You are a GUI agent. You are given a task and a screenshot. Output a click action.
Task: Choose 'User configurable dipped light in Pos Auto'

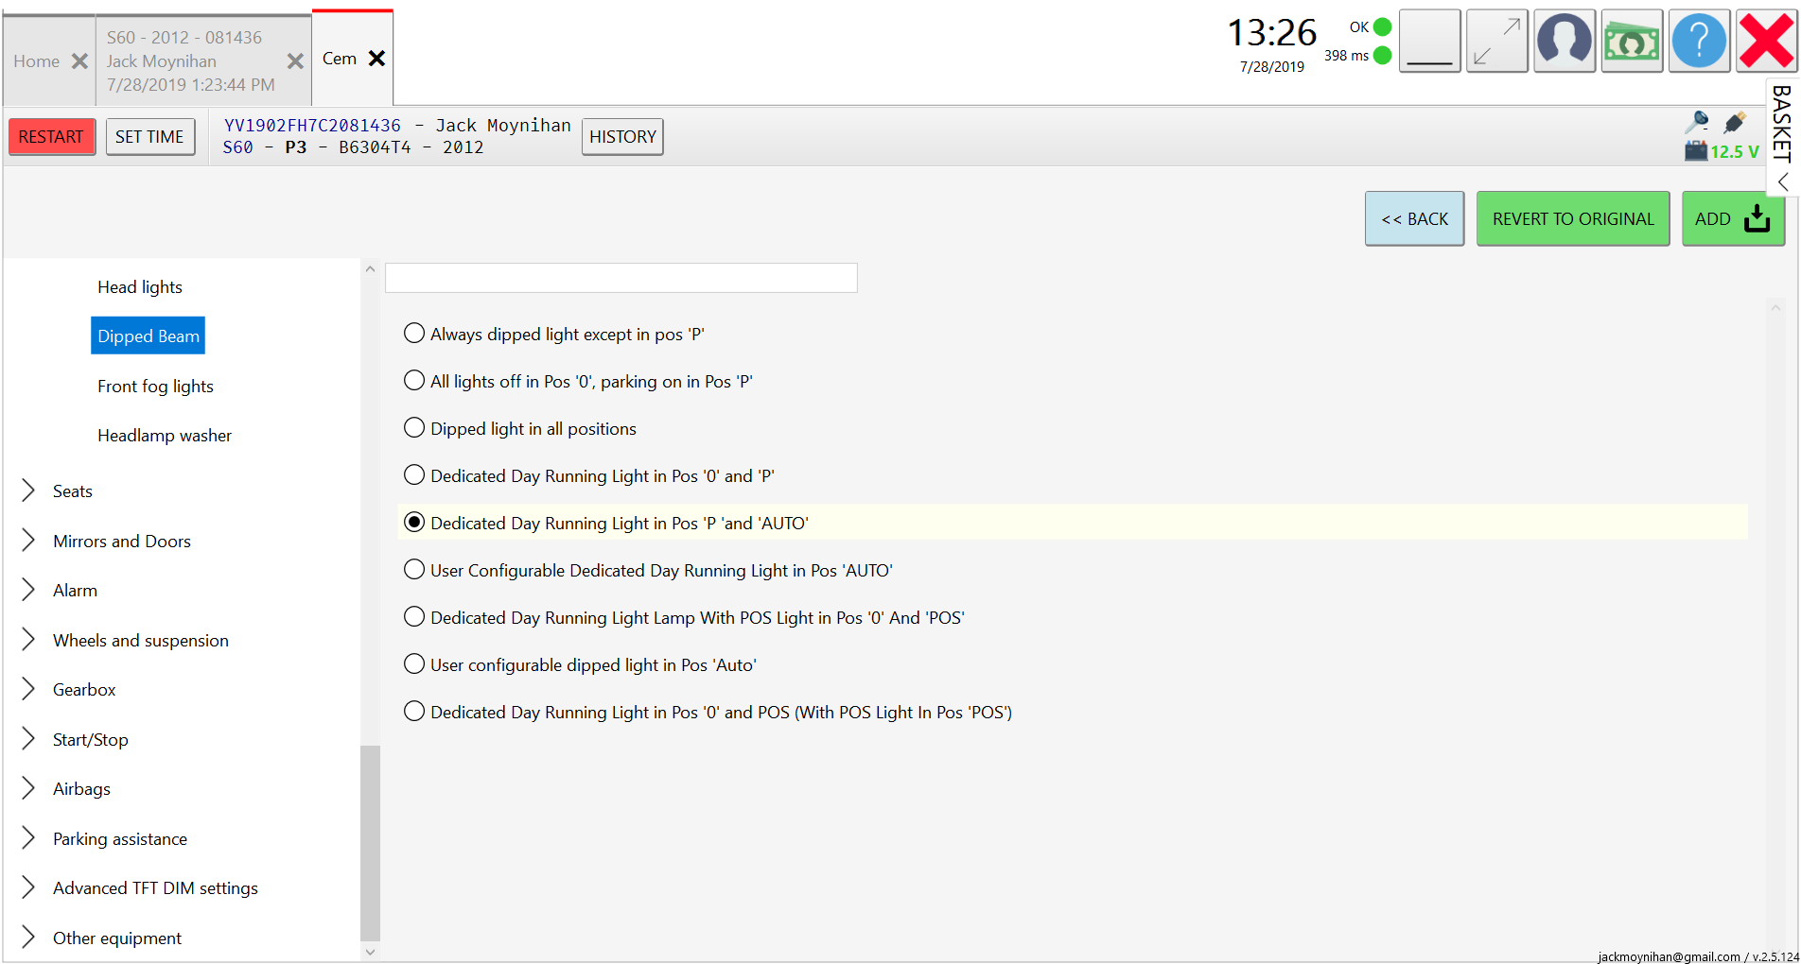413,664
